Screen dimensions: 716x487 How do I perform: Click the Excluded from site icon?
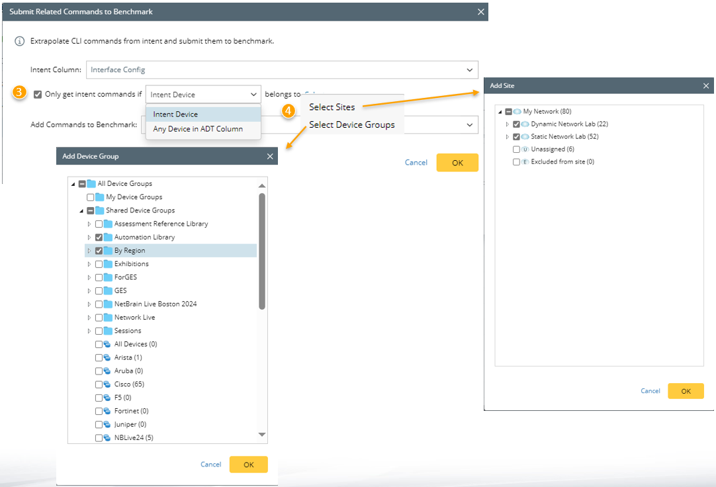tap(525, 162)
